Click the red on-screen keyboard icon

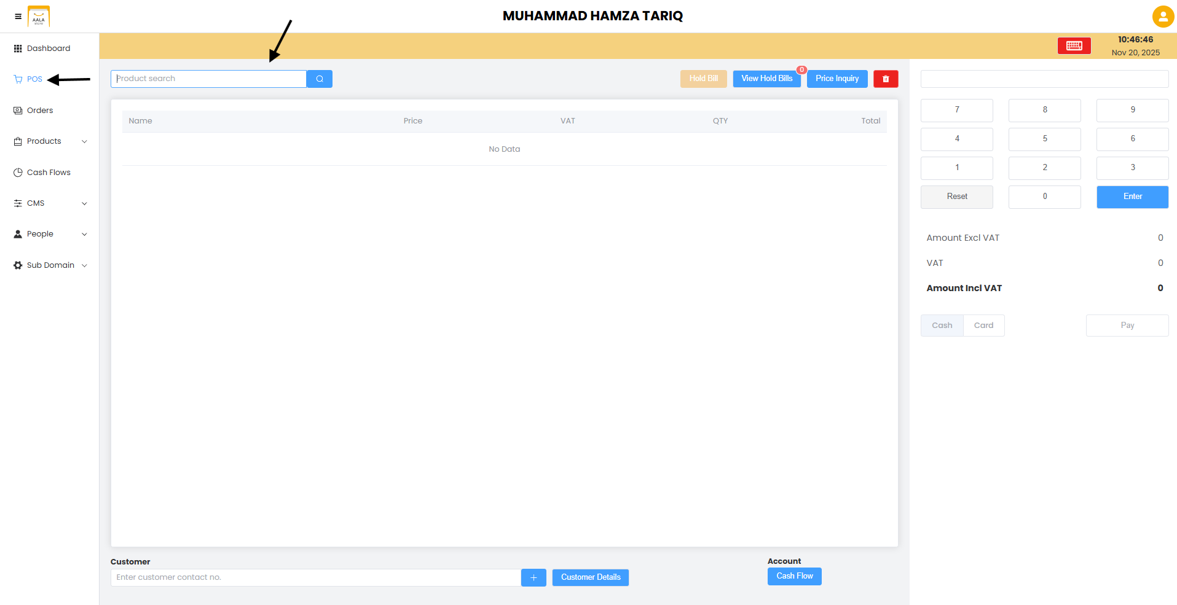click(1074, 45)
